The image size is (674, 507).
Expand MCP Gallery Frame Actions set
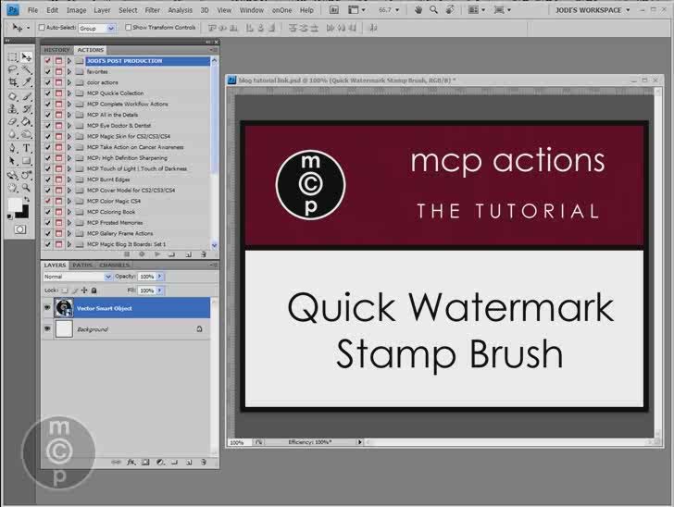tap(69, 233)
